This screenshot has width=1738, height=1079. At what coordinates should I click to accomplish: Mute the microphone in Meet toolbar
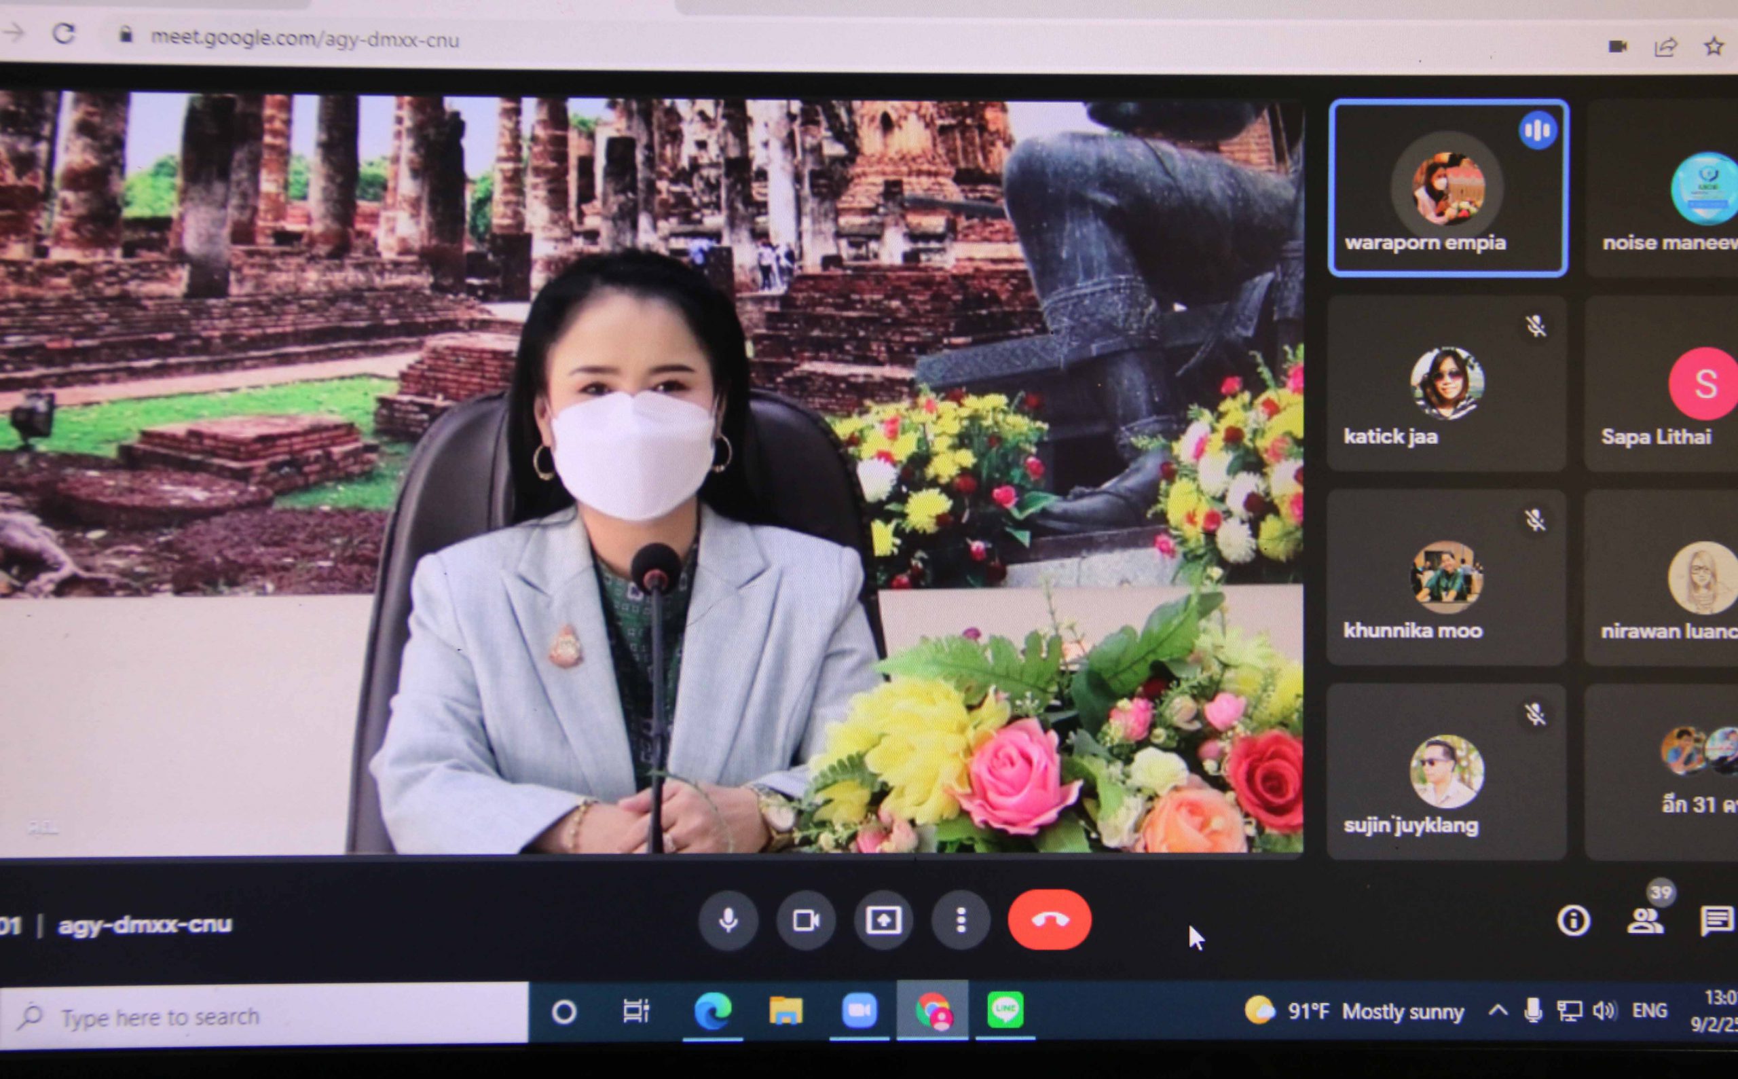click(728, 921)
